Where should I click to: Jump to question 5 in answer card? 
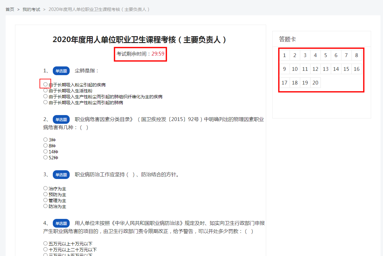326,56
